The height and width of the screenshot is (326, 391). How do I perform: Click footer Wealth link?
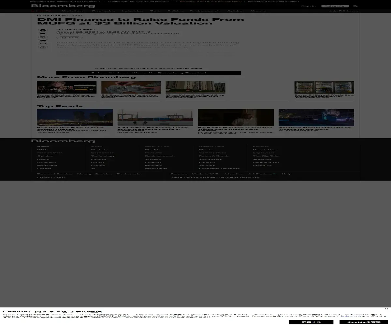tap(152, 150)
